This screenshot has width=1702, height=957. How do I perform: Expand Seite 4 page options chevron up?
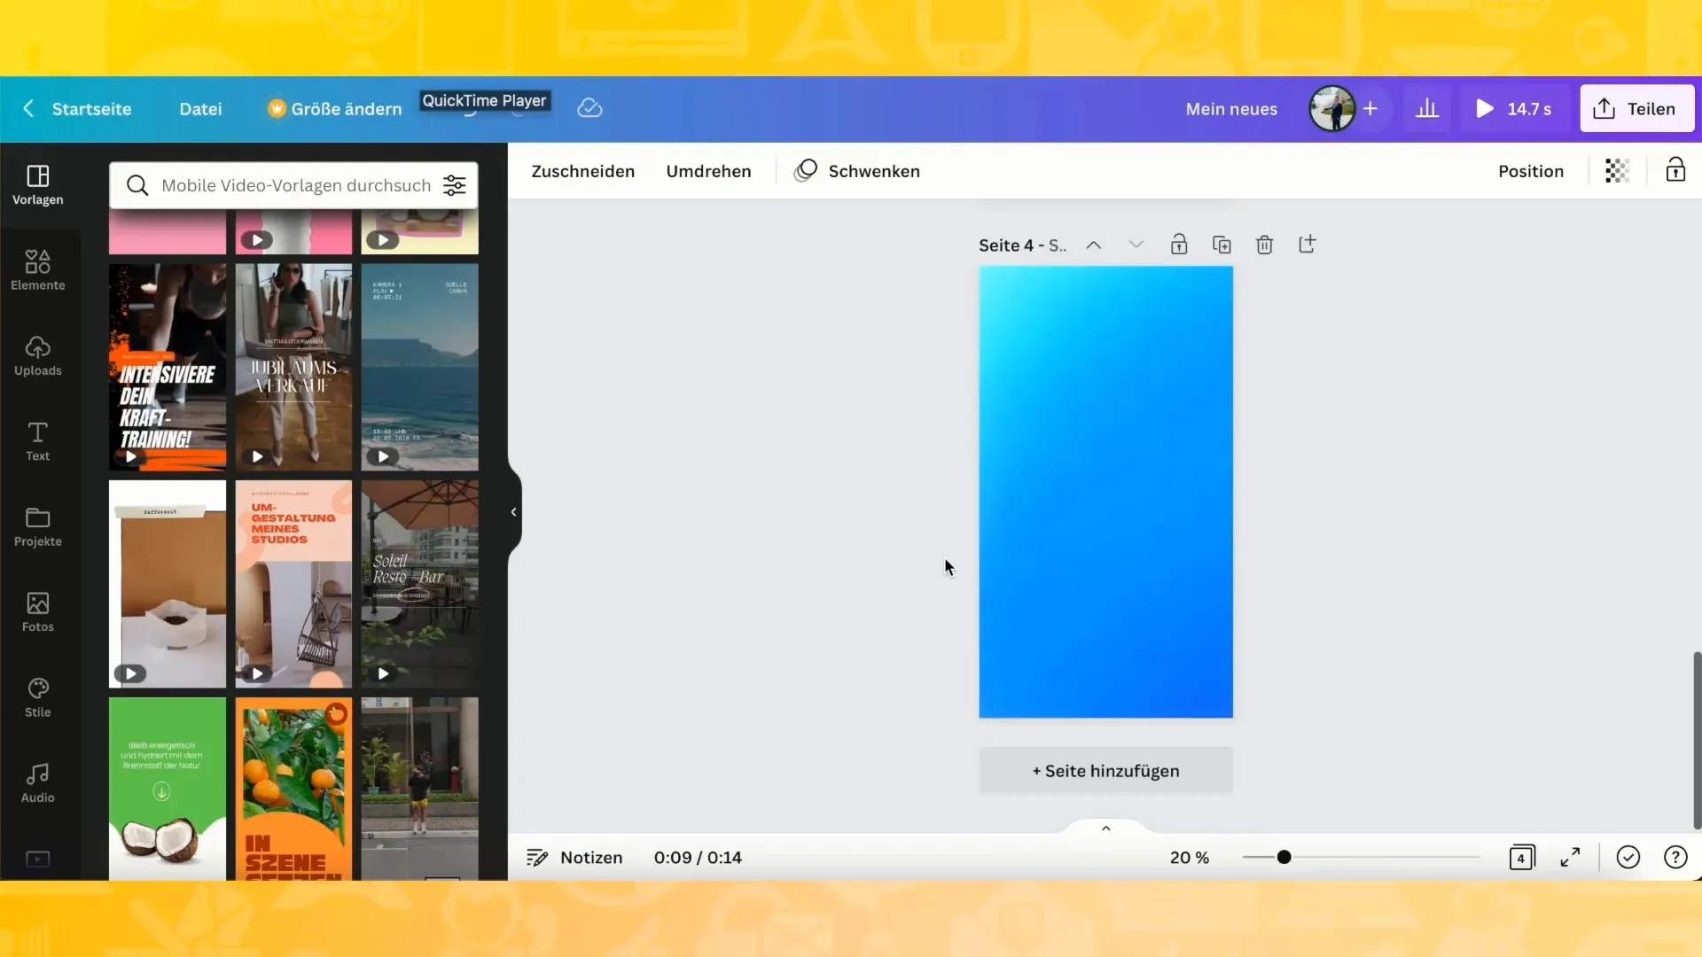tap(1094, 245)
